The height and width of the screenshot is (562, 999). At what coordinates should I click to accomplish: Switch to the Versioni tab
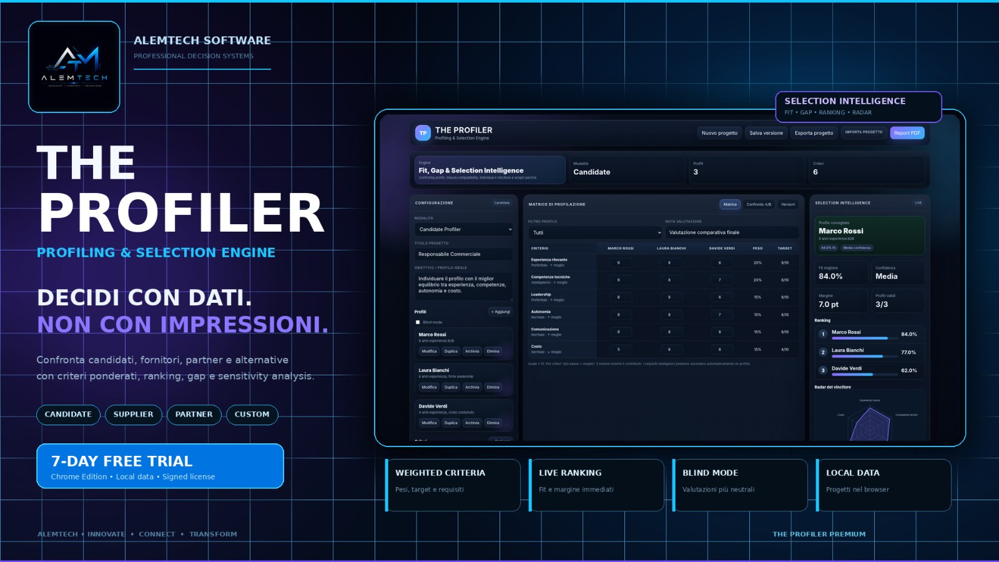click(x=788, y=204)
